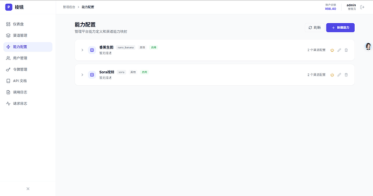Toggle the power icon for 香蕉生图
This screenshot has width=373, height=196.
(x=332, y=50)
